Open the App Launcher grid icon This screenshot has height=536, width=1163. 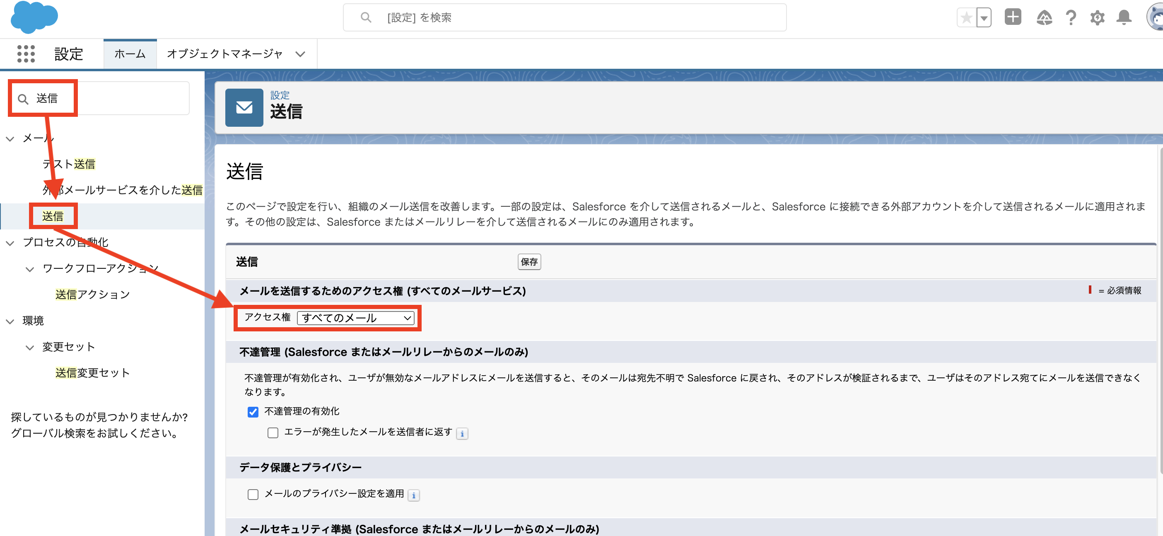(x=26, y=54)
